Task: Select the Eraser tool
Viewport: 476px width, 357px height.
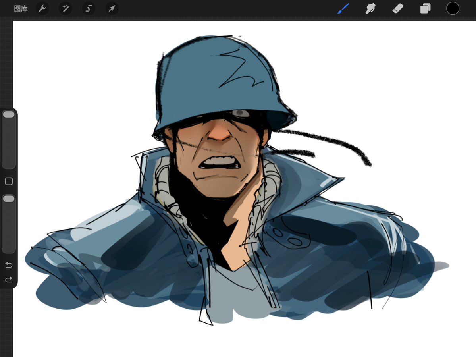Action: coord(398,8)
